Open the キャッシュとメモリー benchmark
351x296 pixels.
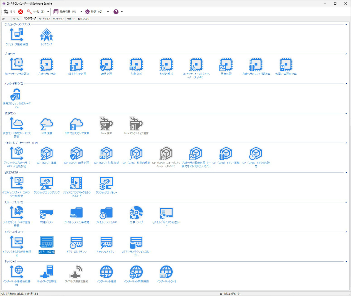[x=106, y=245]
